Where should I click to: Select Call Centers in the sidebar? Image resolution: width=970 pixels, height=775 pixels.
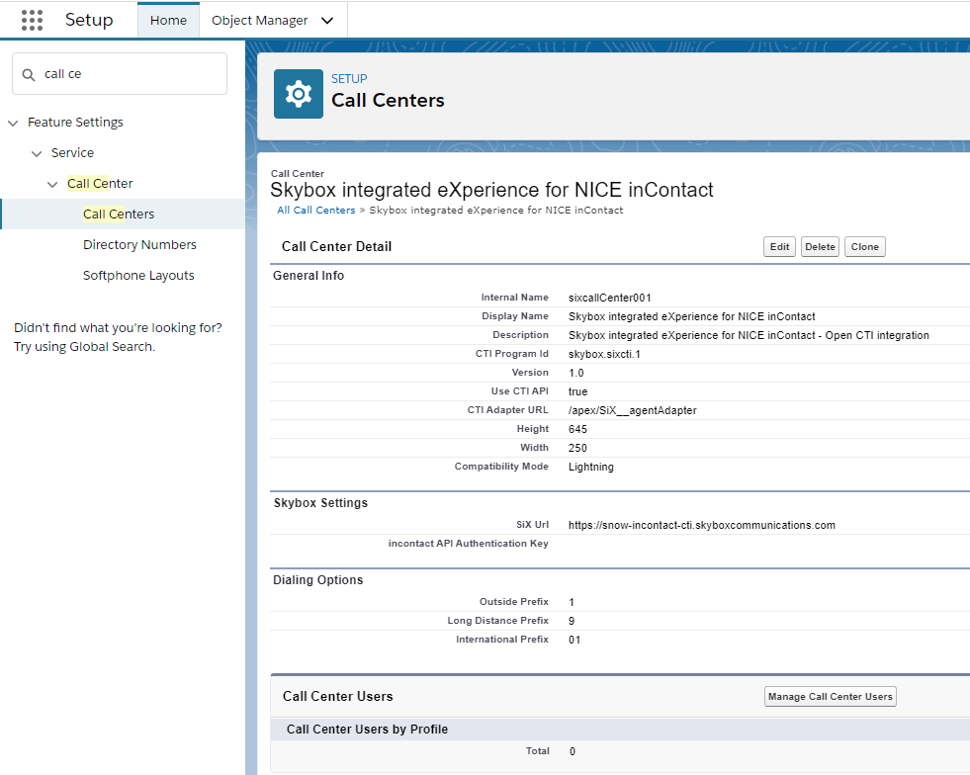click(x=119, y=215)
